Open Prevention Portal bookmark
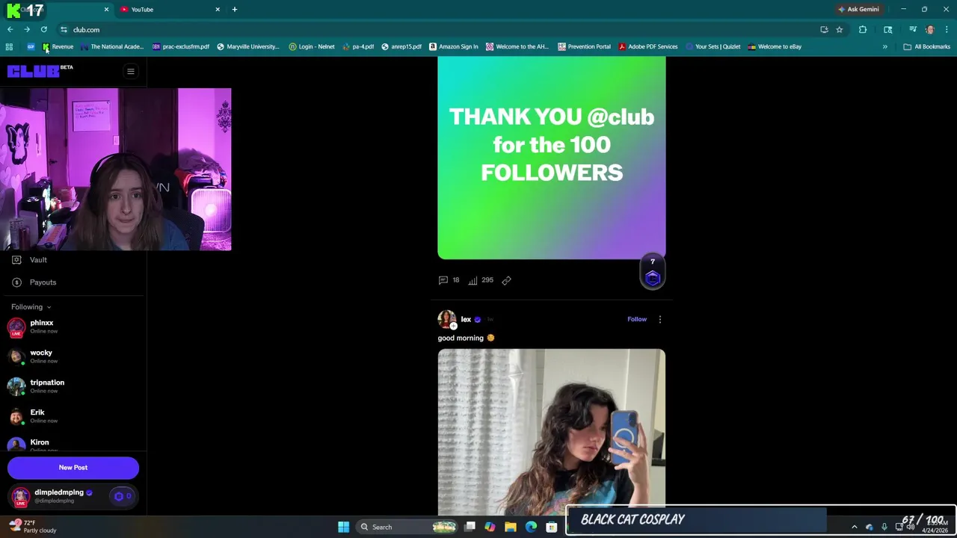Image resolution: width=957 pixels, height=538 pixels. 584,47
